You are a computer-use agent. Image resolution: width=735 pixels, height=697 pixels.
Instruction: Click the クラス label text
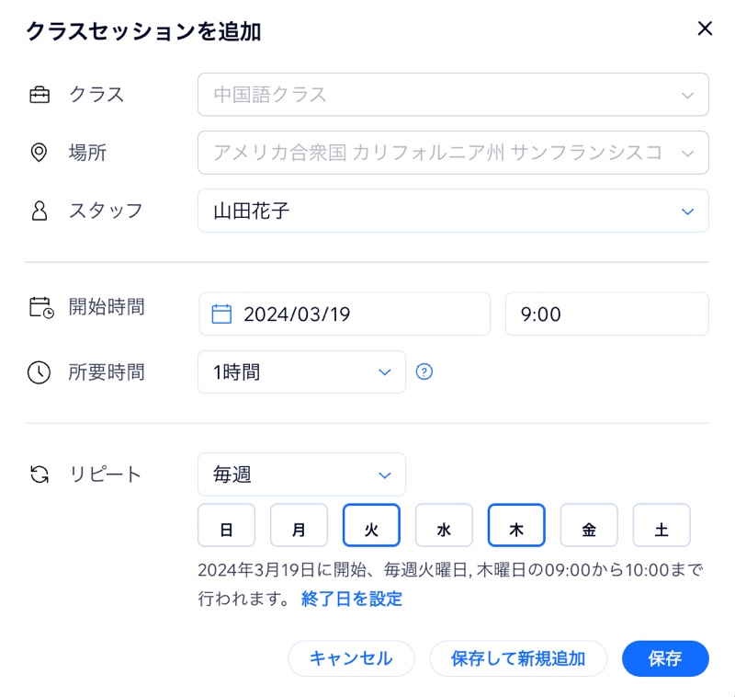click(x=96, y=95)
